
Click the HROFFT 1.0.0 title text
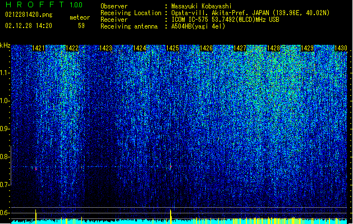pyautogui.click(x=44, y=4)
